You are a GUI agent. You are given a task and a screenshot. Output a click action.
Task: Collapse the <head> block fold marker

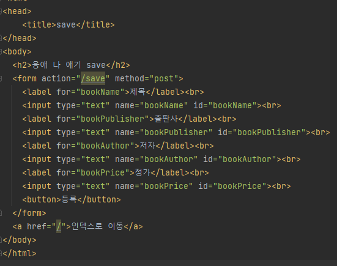(x=1, y=12)
